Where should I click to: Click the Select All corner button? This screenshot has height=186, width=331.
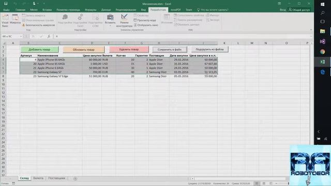click(x=3, y=43)
